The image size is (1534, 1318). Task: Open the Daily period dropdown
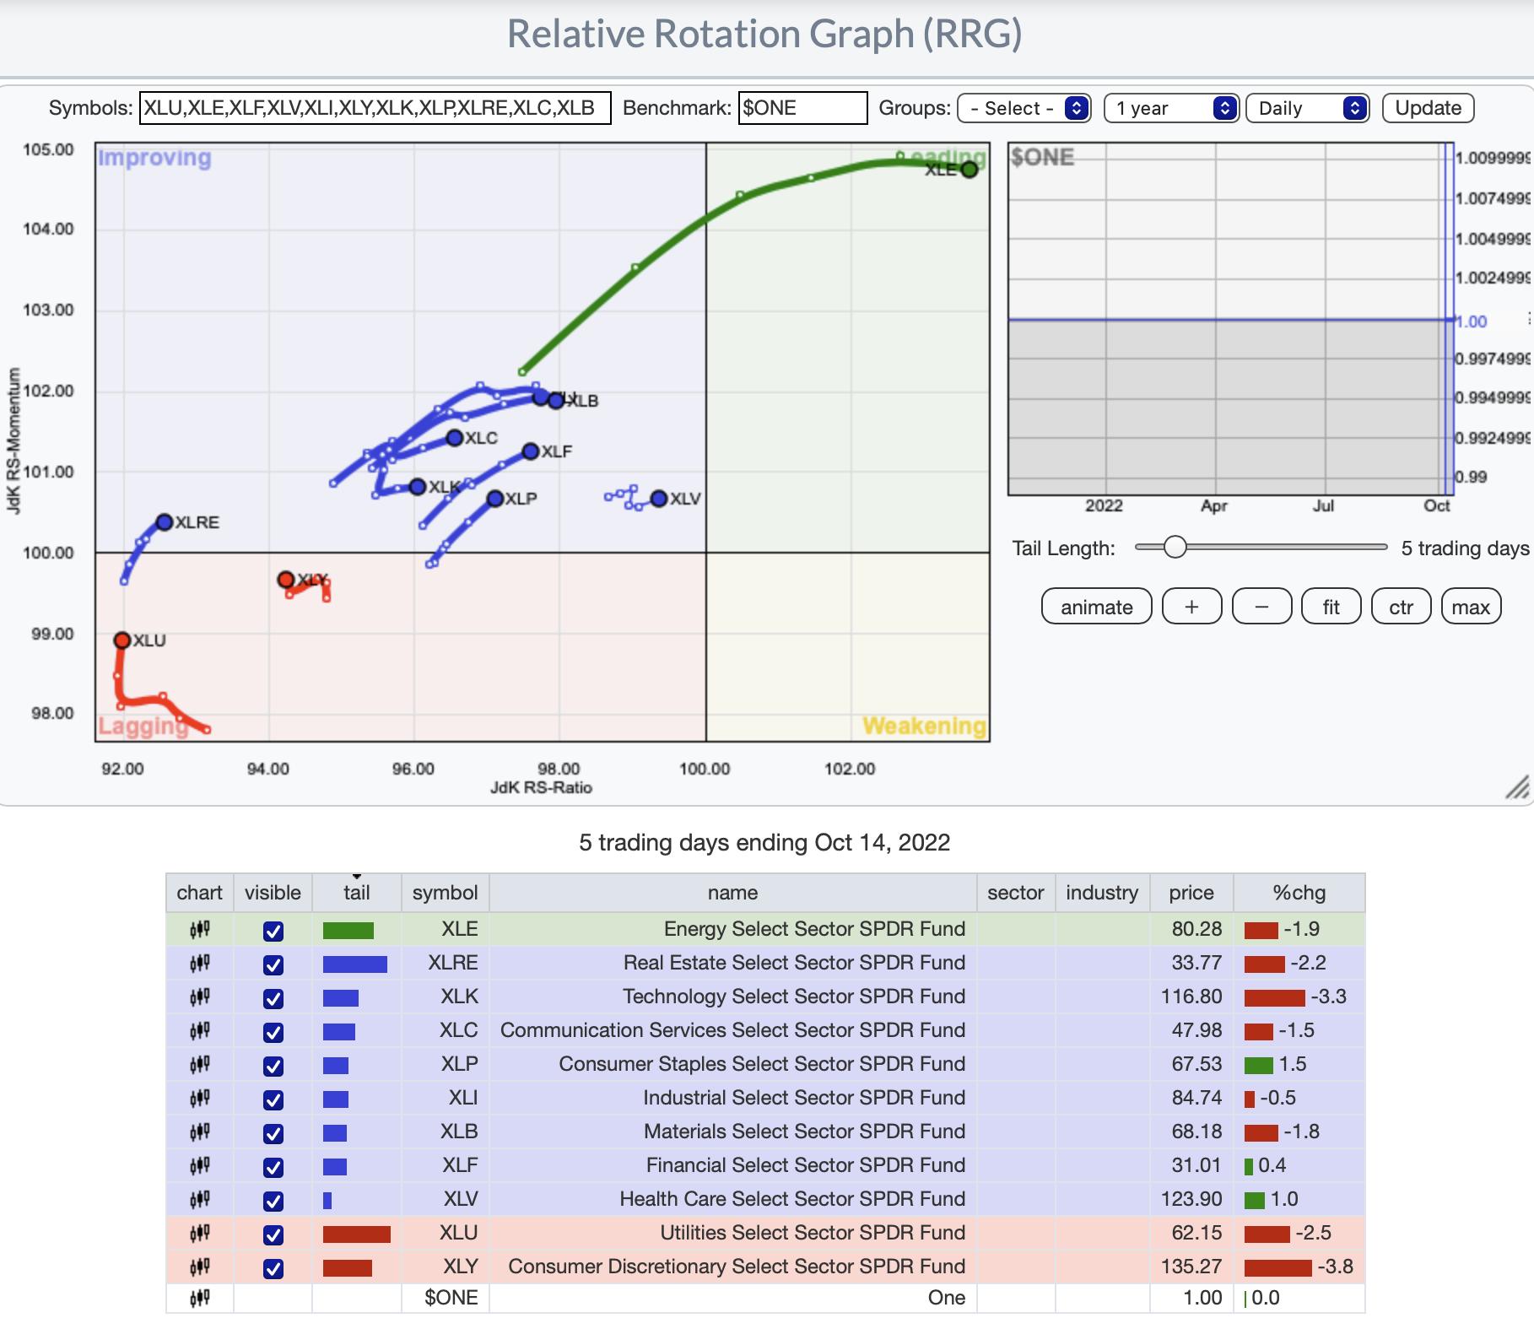point(1306,108)
